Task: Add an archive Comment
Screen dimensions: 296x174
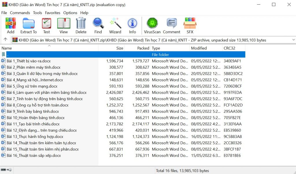Action: pyautogui.click(x=171, y=25)
